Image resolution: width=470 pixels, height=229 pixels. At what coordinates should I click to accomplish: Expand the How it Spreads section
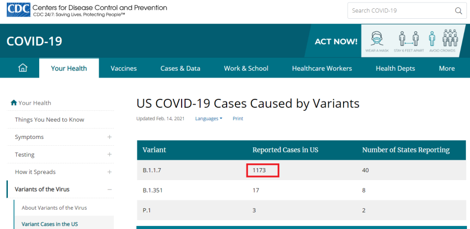pyautogui.click(x=109, y=172)
